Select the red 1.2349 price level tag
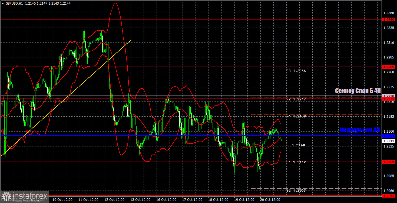The width and height of the screenshot is (397, 203). click(x=389, y=20)
